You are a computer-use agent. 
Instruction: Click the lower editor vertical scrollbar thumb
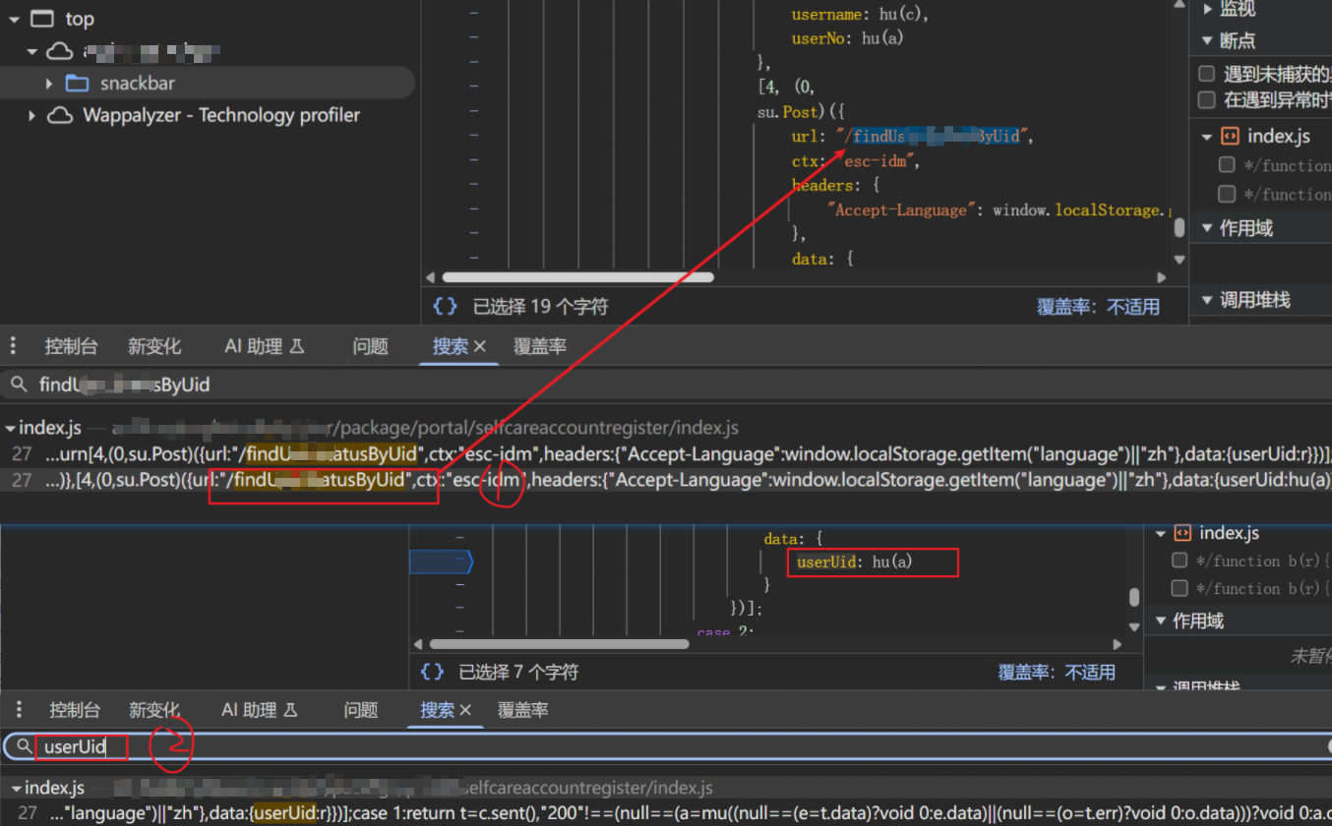(x=1134, y=597)
